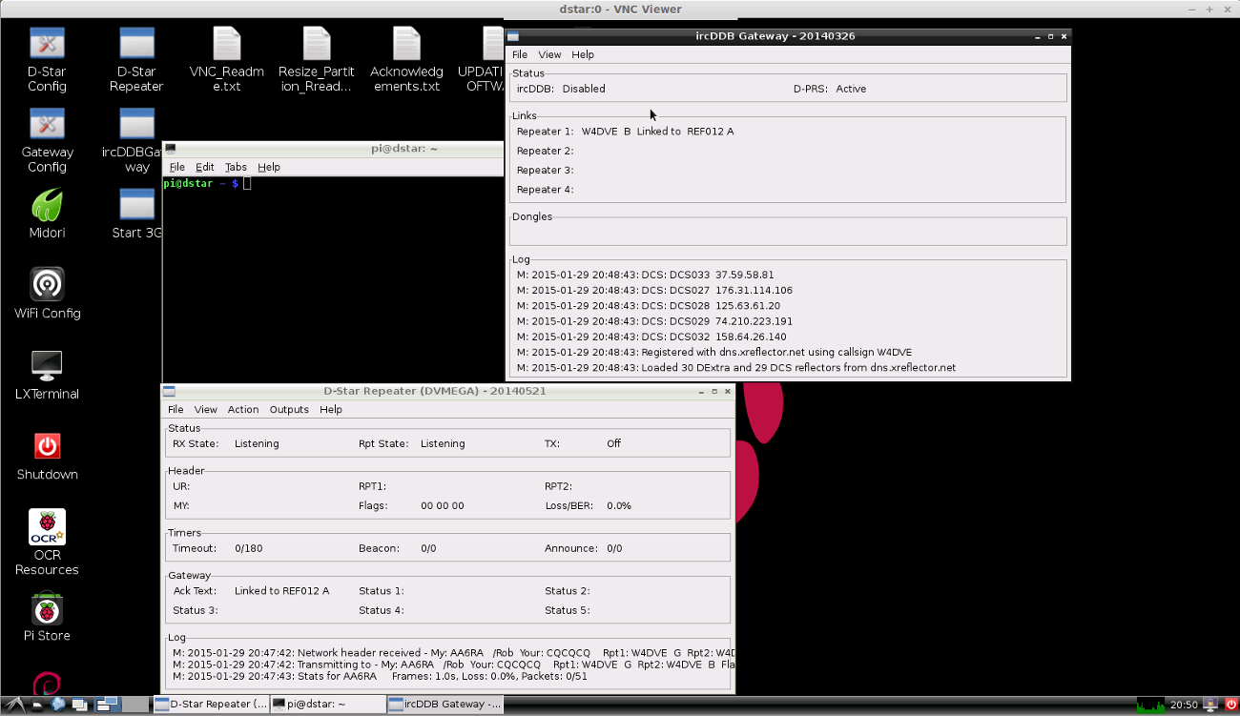Click the CPU usage monitor in tray
Viewport: 1240px width, 716px height.
coord(1150,705)
